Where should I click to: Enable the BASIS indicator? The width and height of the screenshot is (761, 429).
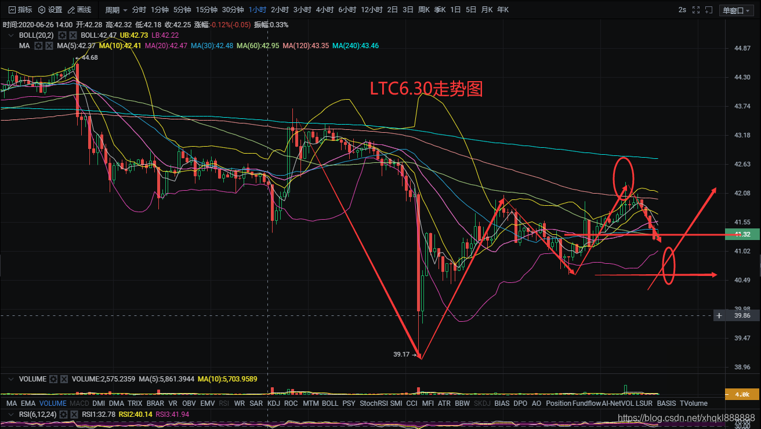pyautogui.click(x=666, y=403)
